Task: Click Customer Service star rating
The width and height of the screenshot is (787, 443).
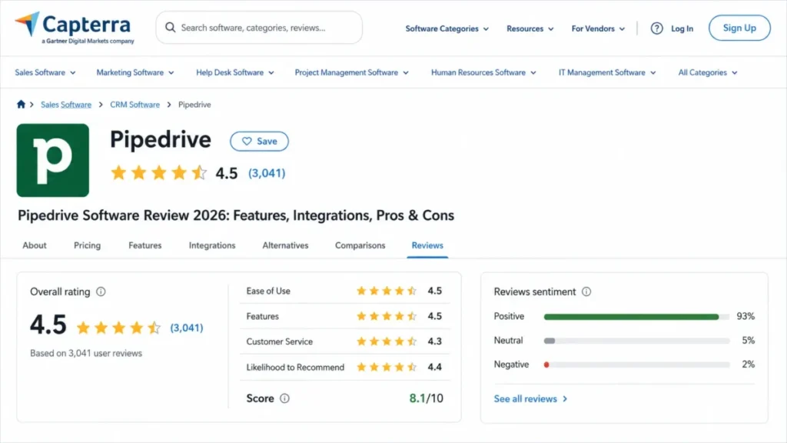Action: click(x=387, y=341)
